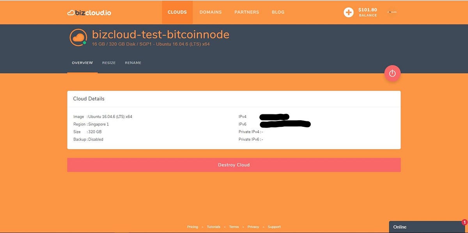Image resolution: width=468 pixels, height=233 pixels.
Task: Open the add funds plus icon
Action: [348, 12]
